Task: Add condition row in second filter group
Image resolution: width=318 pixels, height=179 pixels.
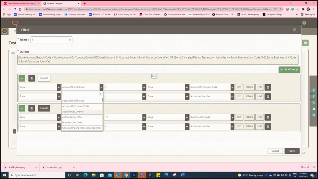Action: [x=22, y=108]
